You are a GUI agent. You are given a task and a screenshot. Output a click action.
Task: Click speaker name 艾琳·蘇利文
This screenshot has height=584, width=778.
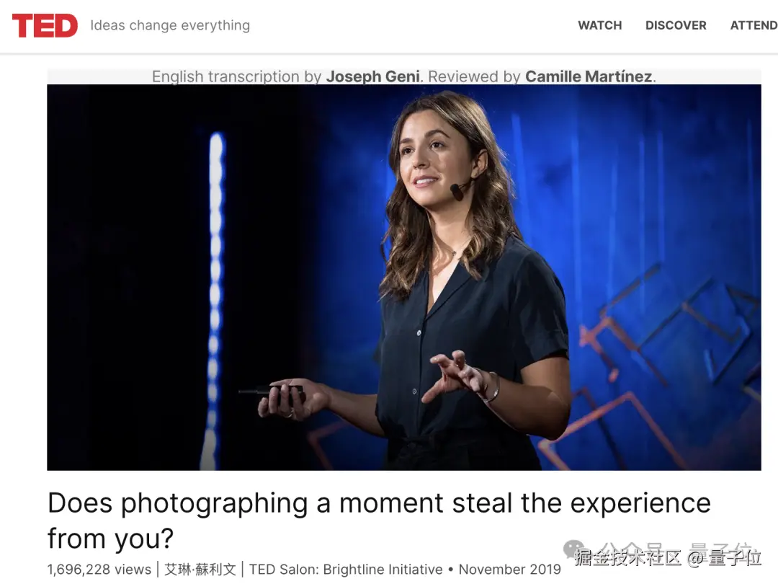[x=200, y=569]
